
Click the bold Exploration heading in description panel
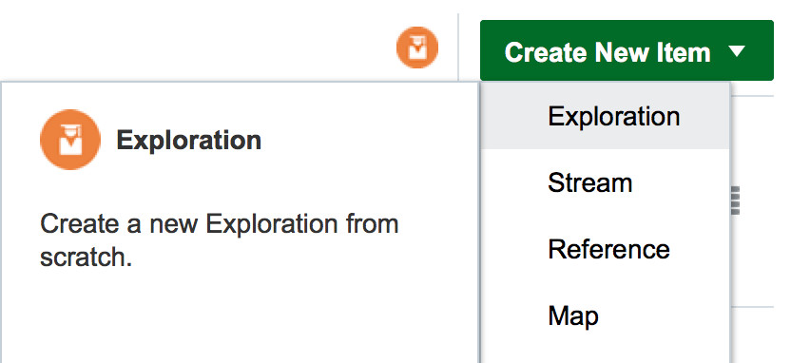point(188,140)
